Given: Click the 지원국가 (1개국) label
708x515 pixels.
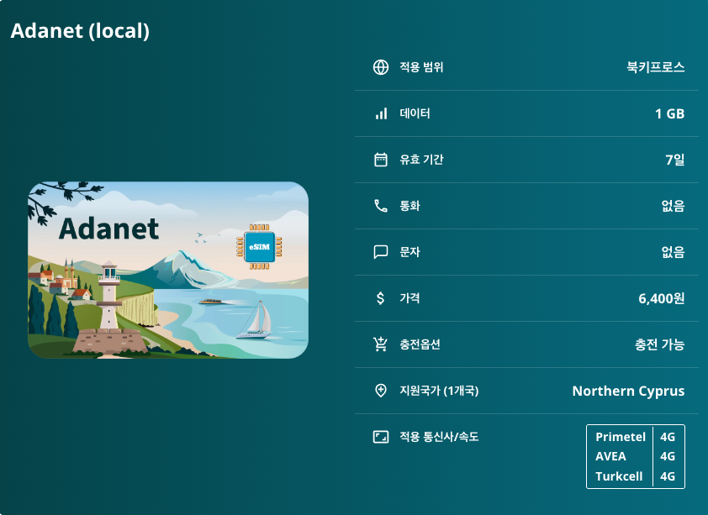Looking at the screenshot, I should [439, 391].
